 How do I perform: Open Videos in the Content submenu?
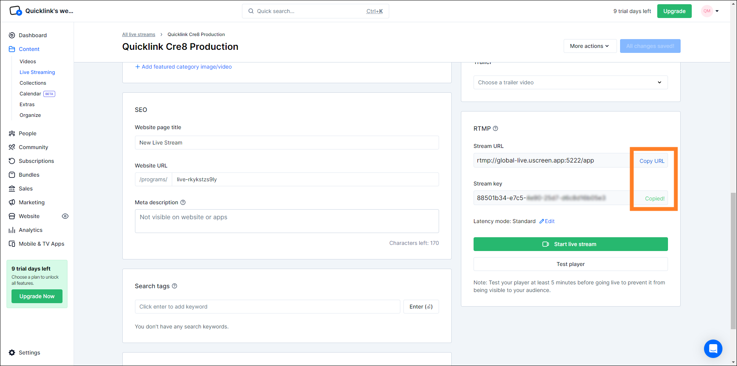(x=28, y=61)
